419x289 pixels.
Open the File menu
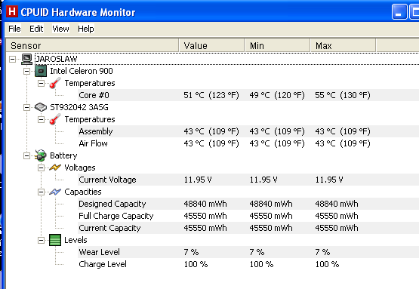point(14,29)
